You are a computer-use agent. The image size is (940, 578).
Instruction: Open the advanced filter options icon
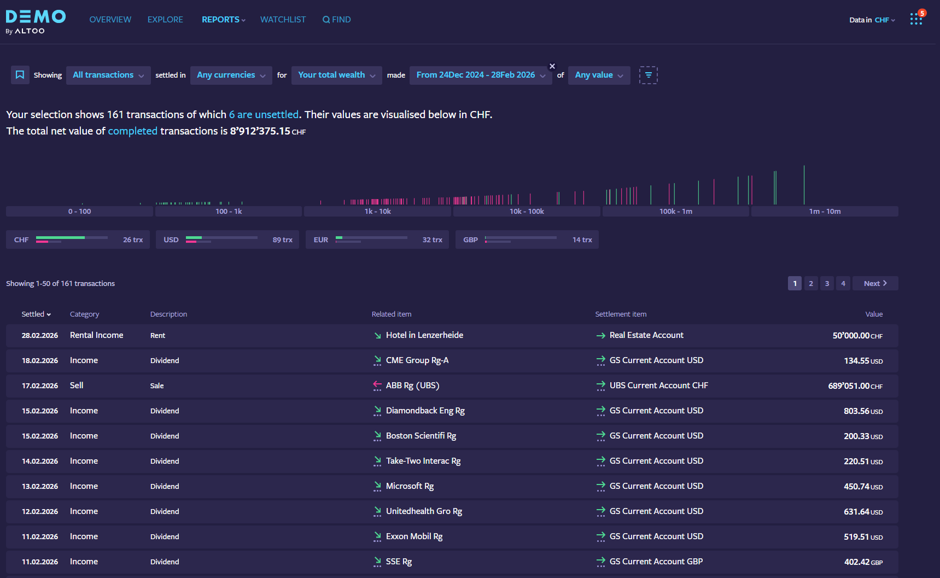[648, 75]
